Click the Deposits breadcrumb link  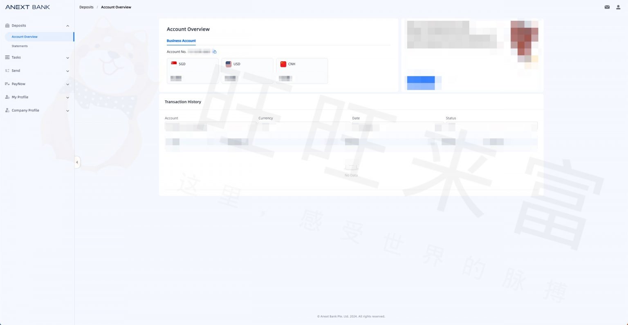click(x=86, y=7)
